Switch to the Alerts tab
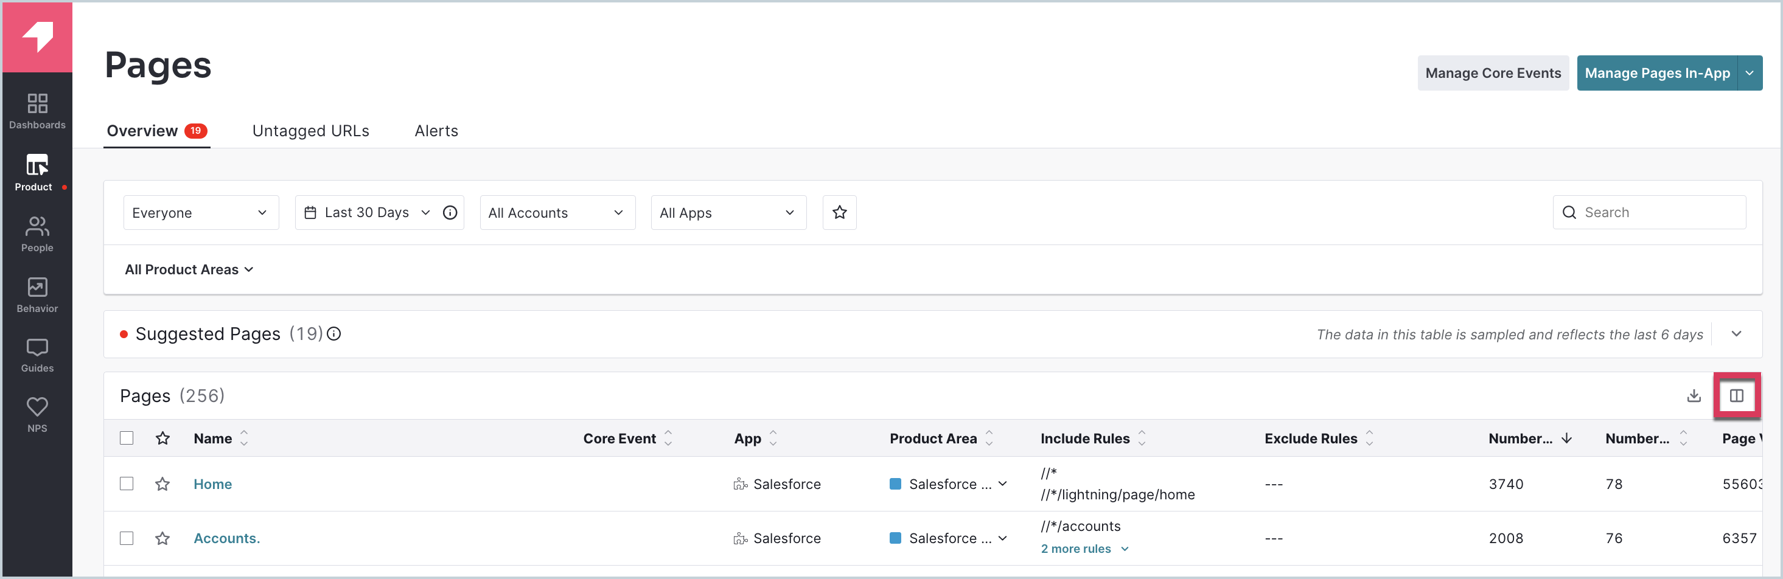The image size is (1783, 579). click(436, 131)
